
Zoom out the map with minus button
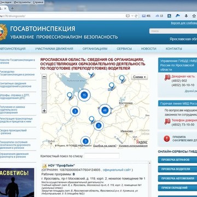click(44, 77)
